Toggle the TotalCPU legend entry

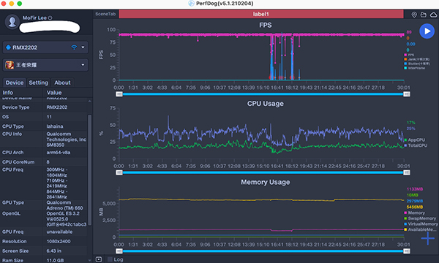tap(416, 145)
